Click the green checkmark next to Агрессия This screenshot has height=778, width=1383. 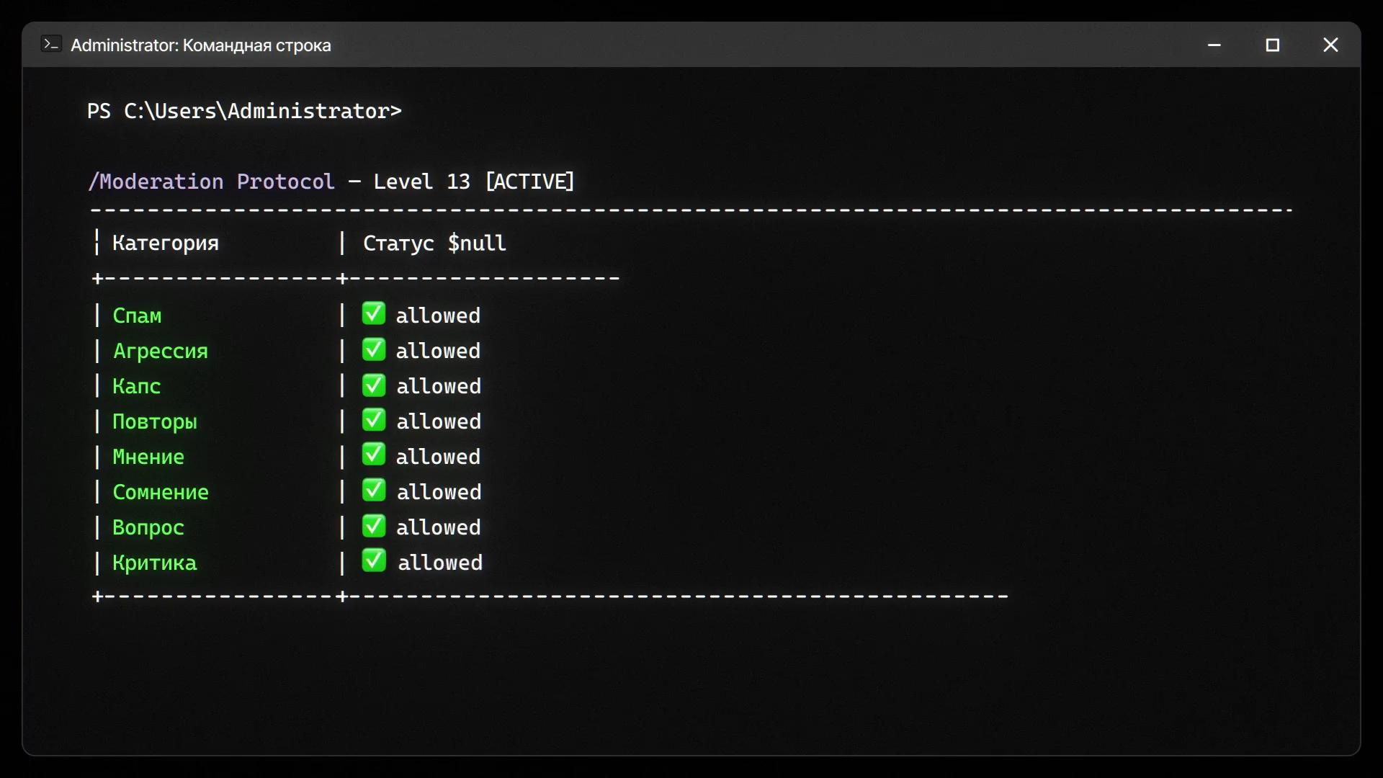pyautogui.click(x=374, y=349)
